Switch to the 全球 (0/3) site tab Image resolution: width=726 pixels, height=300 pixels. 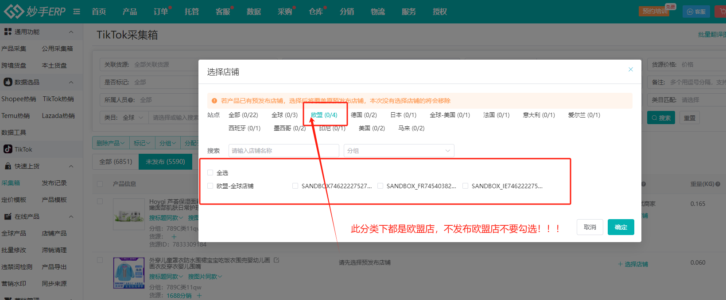click(284, 115)
